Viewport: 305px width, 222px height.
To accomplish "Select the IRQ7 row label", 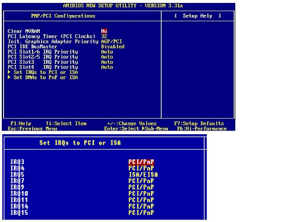I will pos(17,181).
